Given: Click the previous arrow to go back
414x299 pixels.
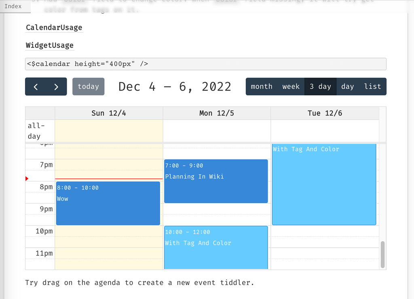Looking at the screenshot, I should [36, 86].
